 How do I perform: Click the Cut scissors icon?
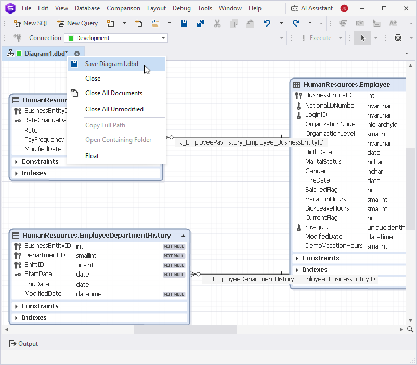click(x=217, y=23)
